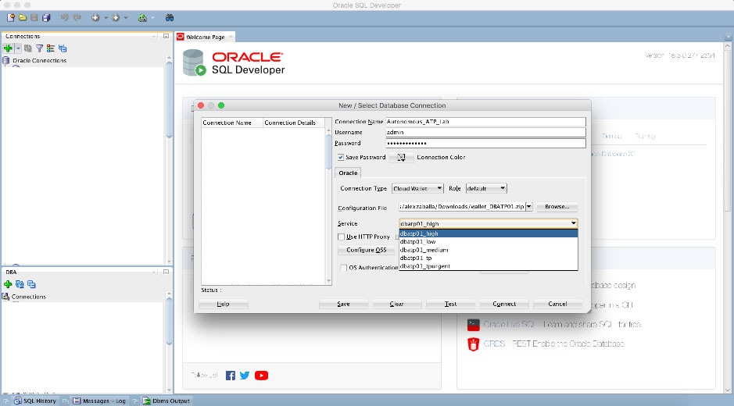Expand the Role dropdown set to default
The image size is (734, 406).
click(486, 188)
